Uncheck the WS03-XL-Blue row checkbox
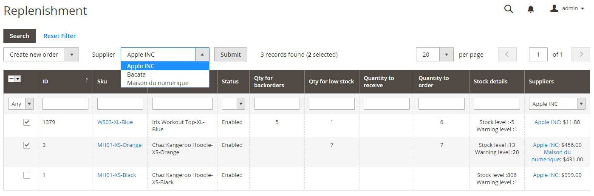The image size is (594, 196). [x=27, y=122]
